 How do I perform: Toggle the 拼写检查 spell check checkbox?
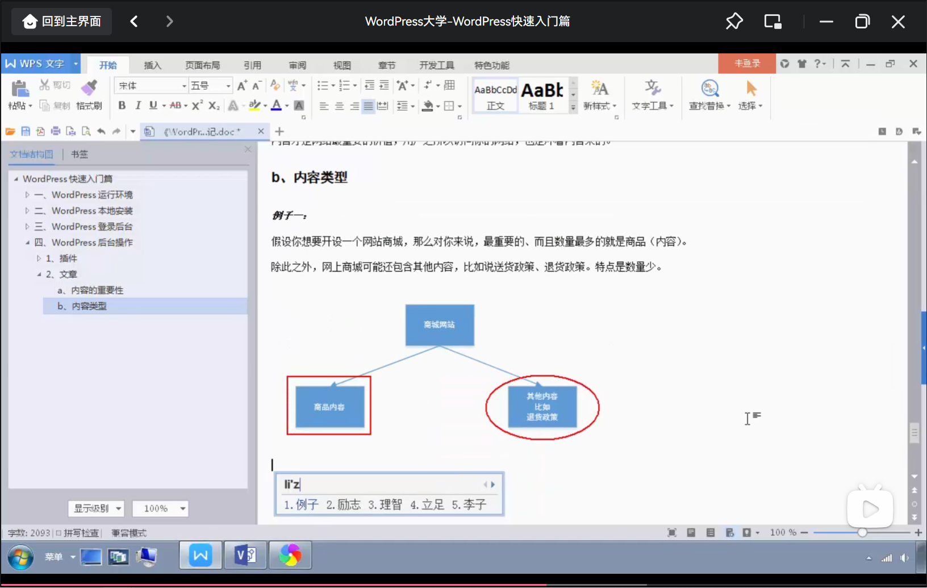[x=59, y=533]
